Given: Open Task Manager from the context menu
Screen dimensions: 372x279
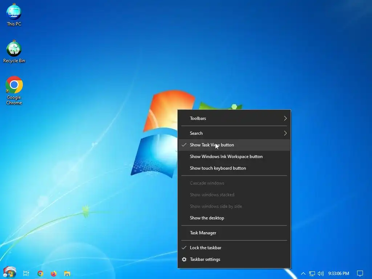Looking at the screenshot, I should coord(234,233).
